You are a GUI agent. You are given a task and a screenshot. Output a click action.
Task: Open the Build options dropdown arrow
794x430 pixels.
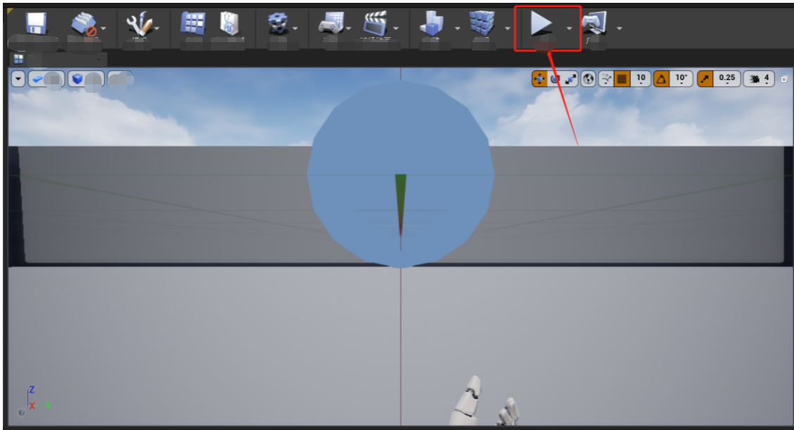(x=457, y=28)
